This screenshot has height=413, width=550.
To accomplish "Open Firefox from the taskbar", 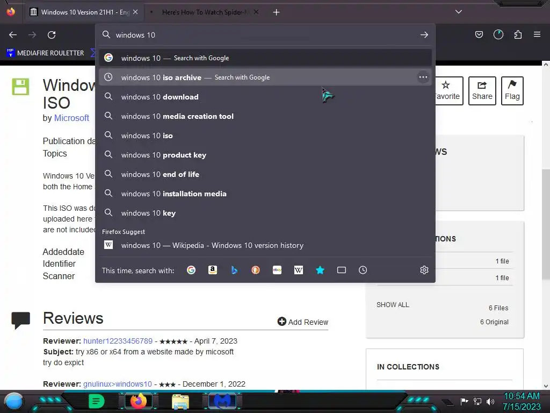I will [138, 401].
